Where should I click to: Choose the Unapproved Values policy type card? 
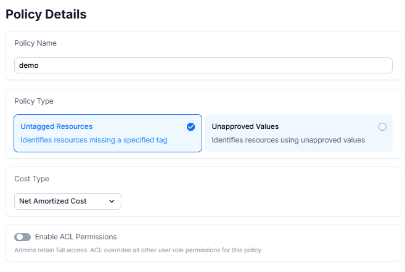299,133
